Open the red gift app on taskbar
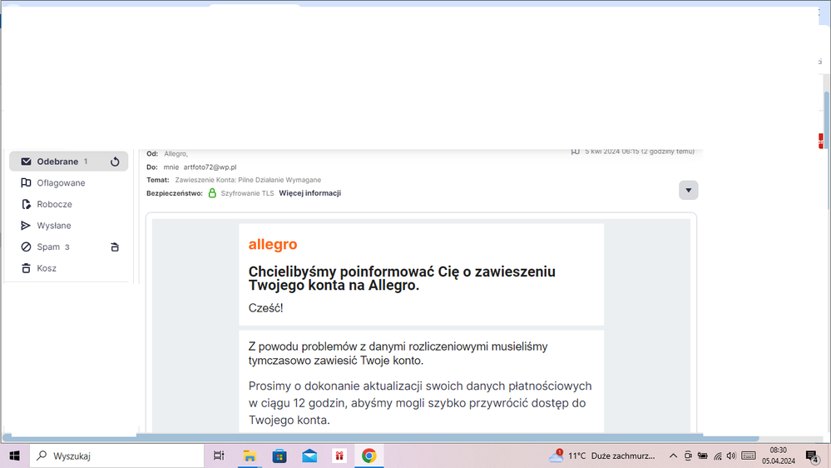831x468 pixels. [339, 456]
